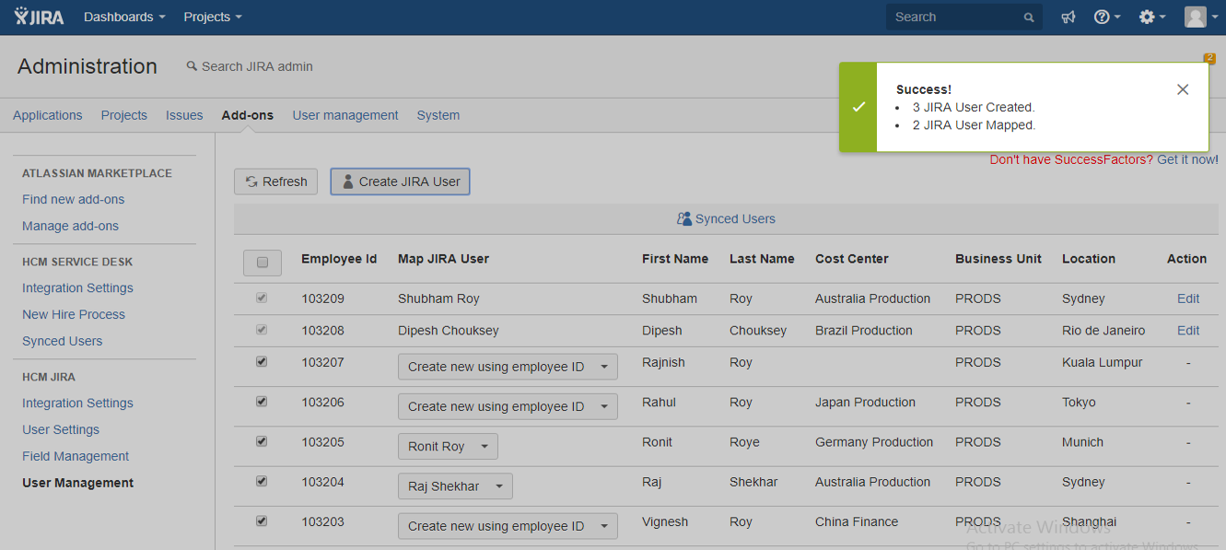Click the orange notification badge showing 2

tap(1209, 58)
